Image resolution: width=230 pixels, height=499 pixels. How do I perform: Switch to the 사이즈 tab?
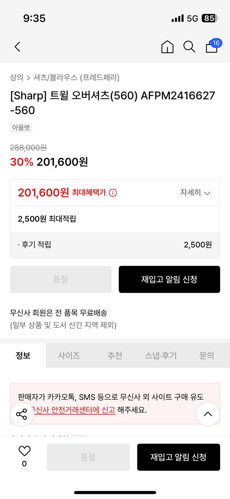point(69,355)
